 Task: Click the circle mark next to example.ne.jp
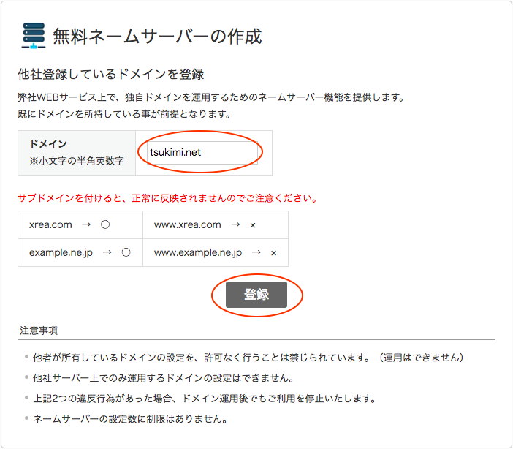[x=126, y=252]
